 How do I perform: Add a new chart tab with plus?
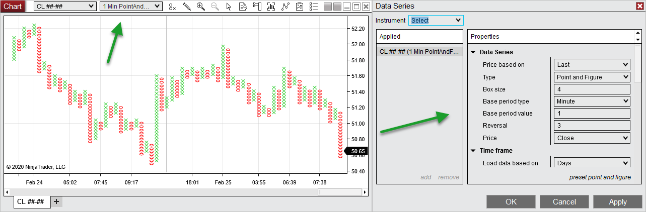(x=56, y=201)
